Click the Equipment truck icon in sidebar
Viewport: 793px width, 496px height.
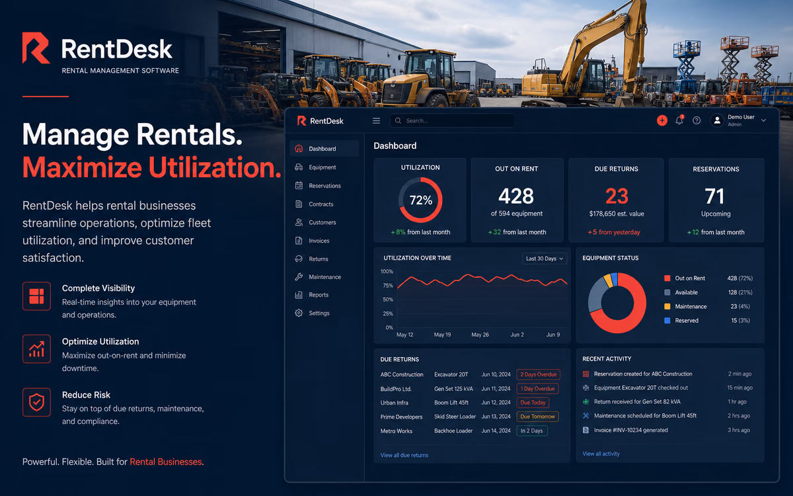point(299,167)
